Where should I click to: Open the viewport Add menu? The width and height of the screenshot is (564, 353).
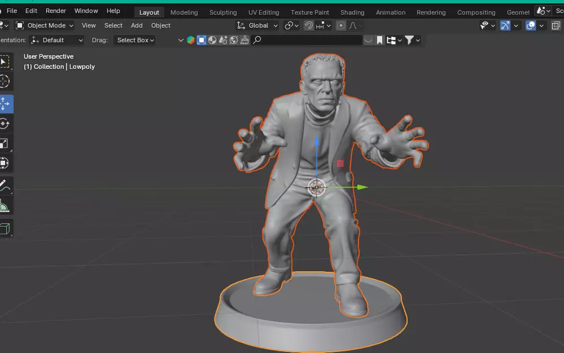coord(137,25)
